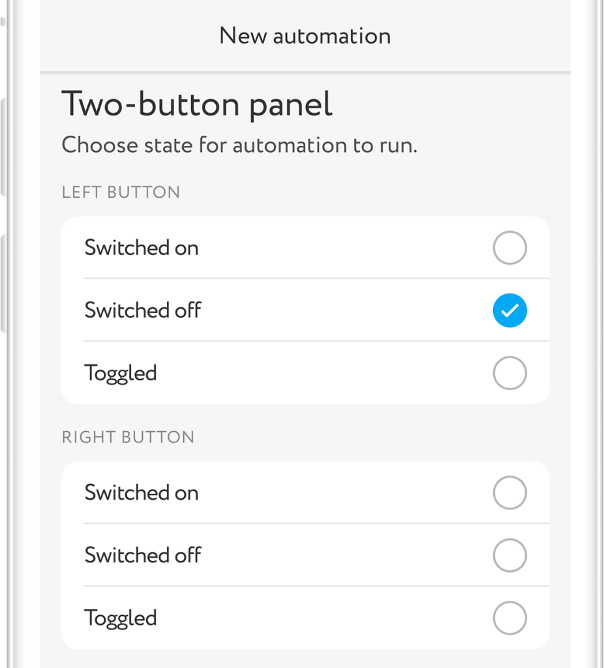Pick Toggled radio circle under Right Button
The height and width of the screenshot is (668, 604).
coord(509,618)
